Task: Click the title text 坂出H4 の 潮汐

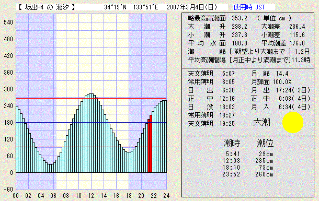Action: 47,7
